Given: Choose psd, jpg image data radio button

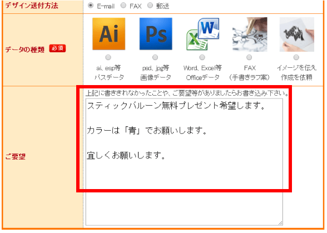Looking at the screenshot, I should [155, 57].
